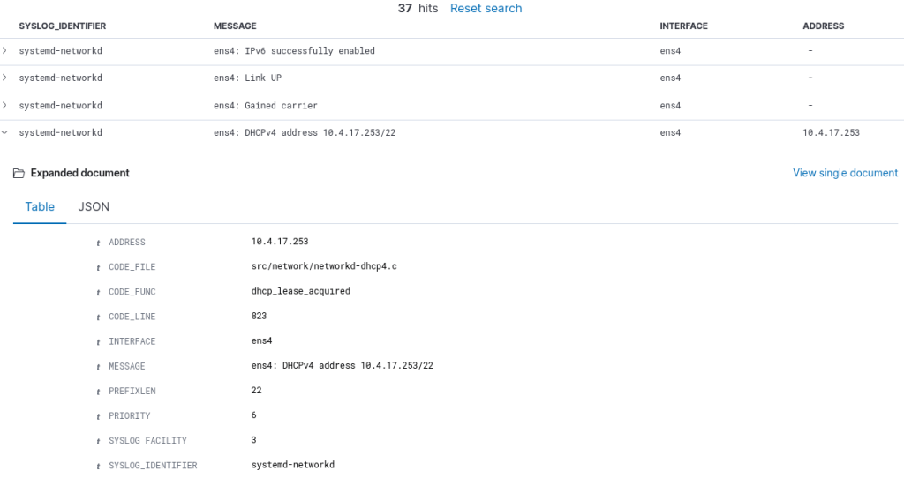The height and width of the screenshot is (478, 904).
Task: Select the Table tab
Action: coord(40,206)
